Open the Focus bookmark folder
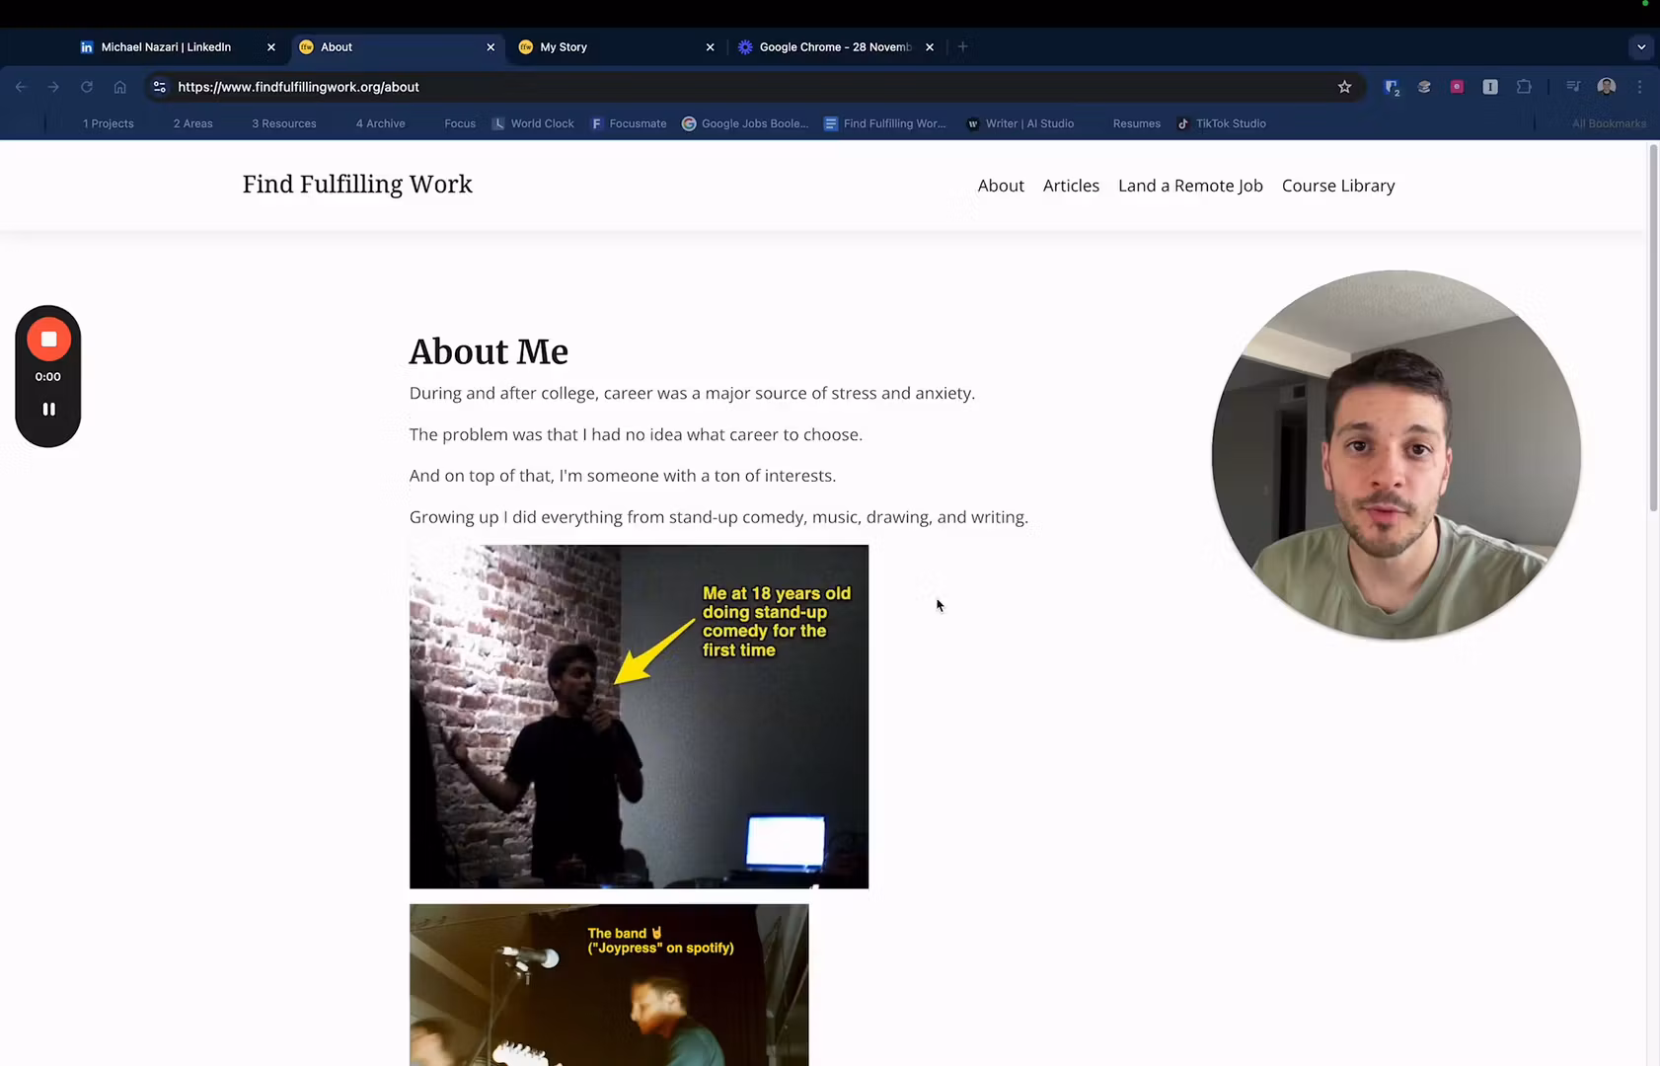Viewport: 1660px width, 1066px height. 459,123
